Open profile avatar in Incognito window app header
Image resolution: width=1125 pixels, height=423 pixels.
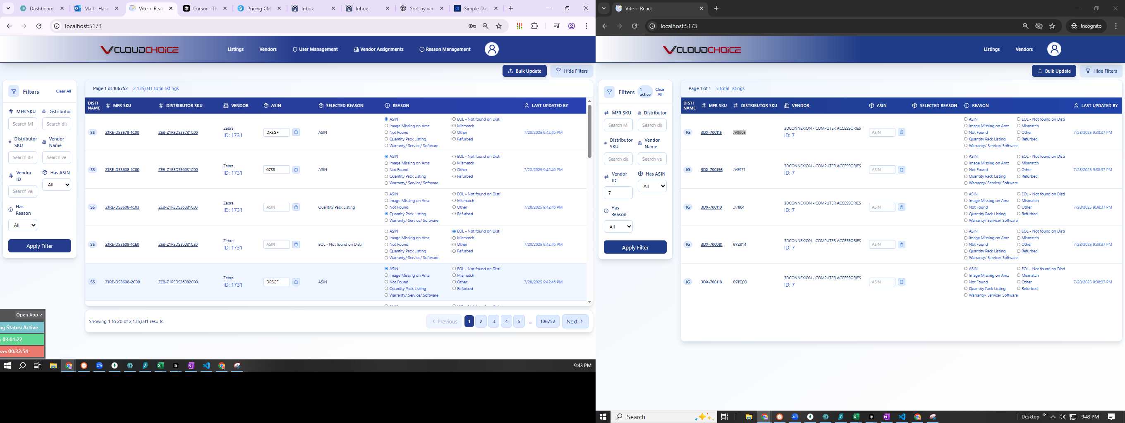[x=1054, y=49]
